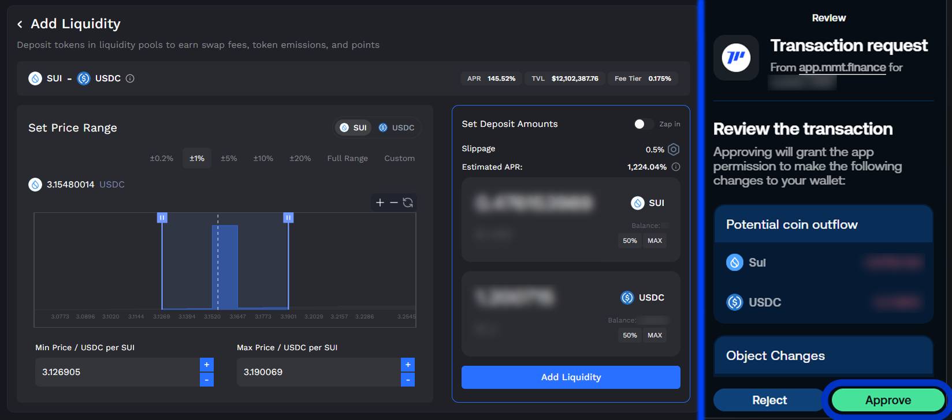The image size is (952, 420).
Task: Switch price denomination to SUI
Action: coord(353,127)
